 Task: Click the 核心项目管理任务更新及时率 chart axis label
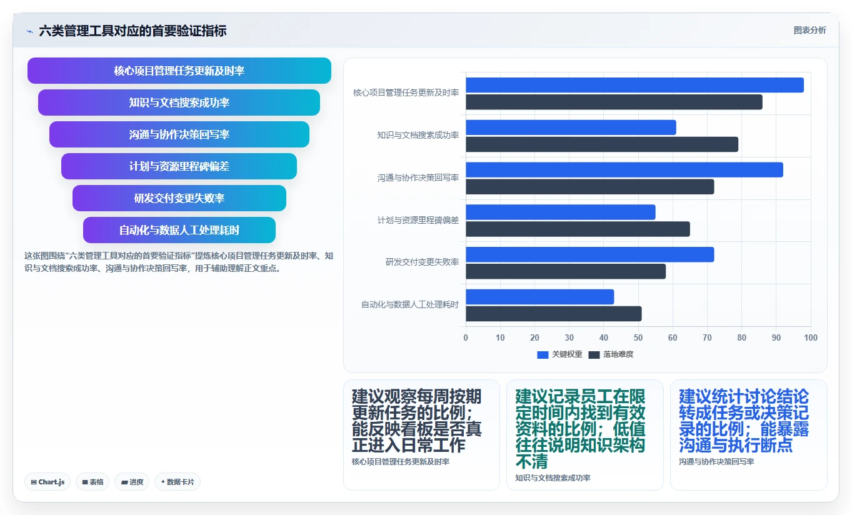point(406,92)
